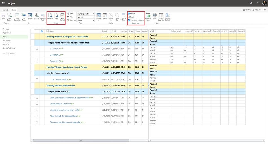
Task: Click the focus content icon beside Follow
Action: (265, 10)
